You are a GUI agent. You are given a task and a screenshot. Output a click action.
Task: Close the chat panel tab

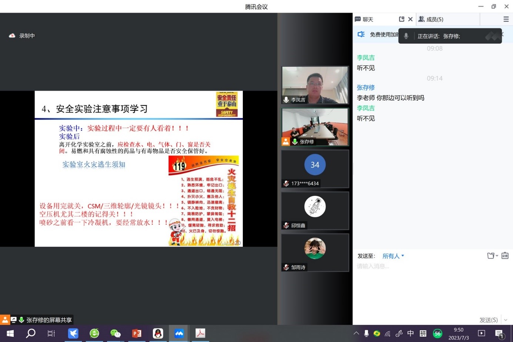(410, 19)
